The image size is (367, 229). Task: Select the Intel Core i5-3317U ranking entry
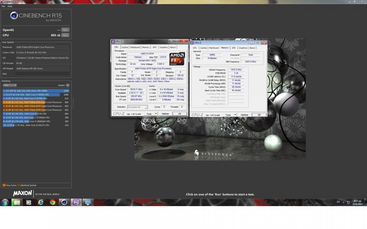coord(36,125)
